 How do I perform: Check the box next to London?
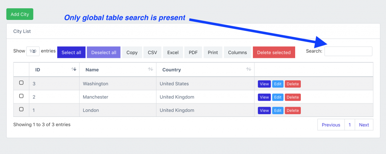click(21, 109)
